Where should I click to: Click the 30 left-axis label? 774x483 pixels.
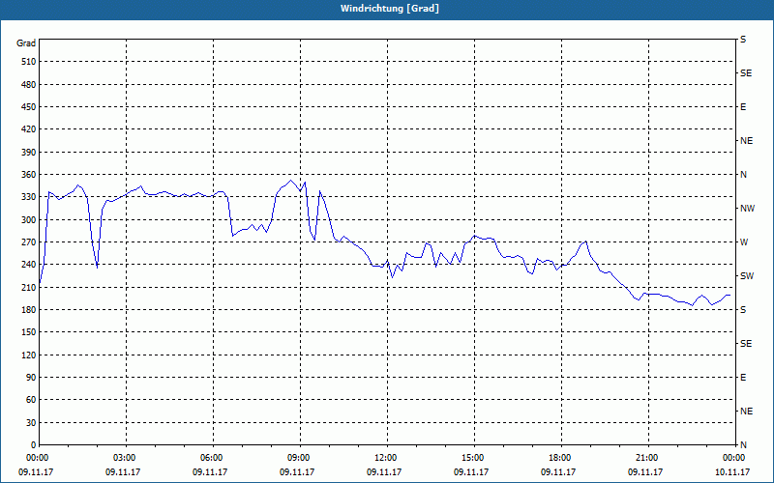click(x=31, y=422)
